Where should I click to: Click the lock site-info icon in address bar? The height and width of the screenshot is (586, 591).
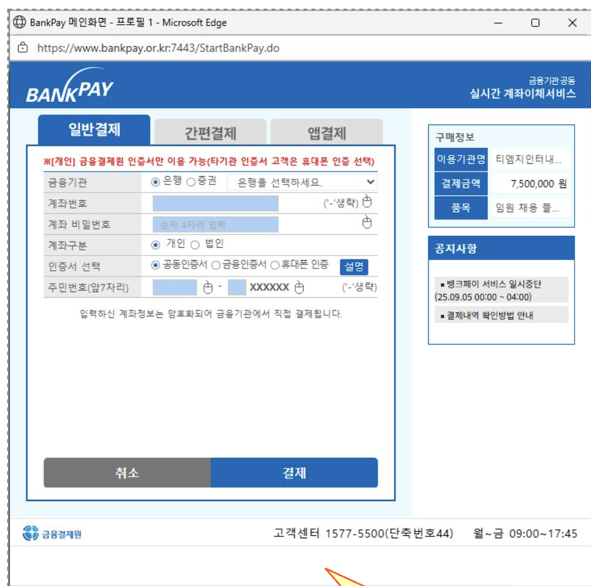(x=23, y=48)
